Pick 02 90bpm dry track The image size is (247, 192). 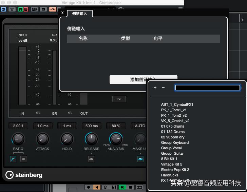pos(173,137)
